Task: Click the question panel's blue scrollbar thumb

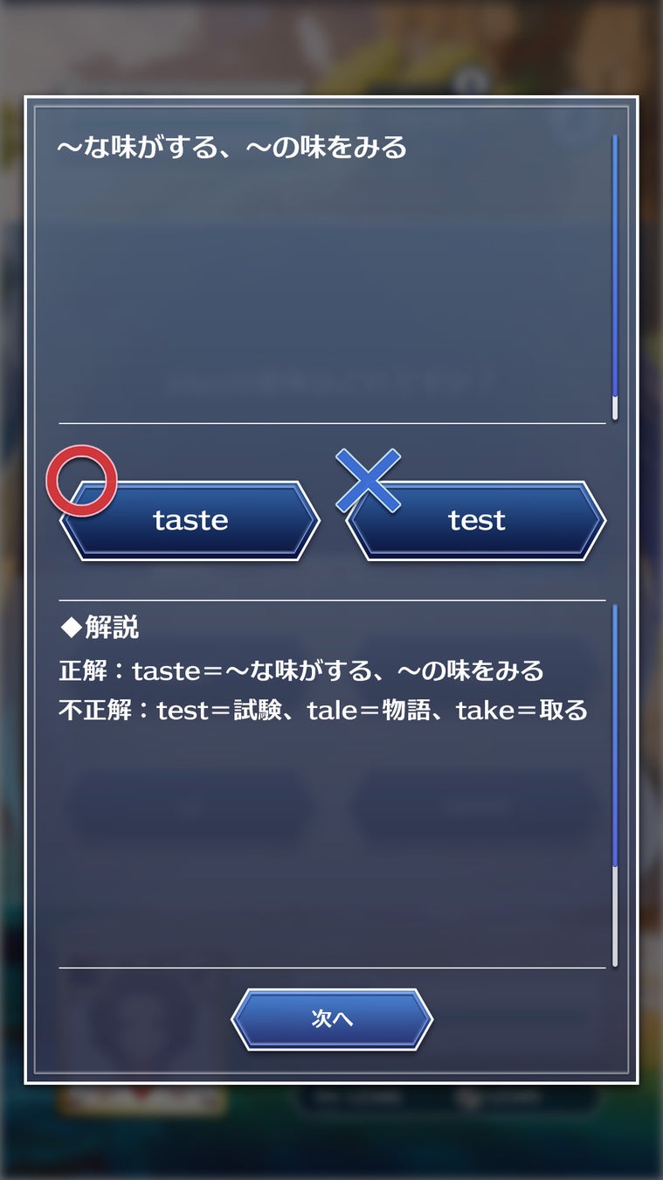Action: point(615,266)
